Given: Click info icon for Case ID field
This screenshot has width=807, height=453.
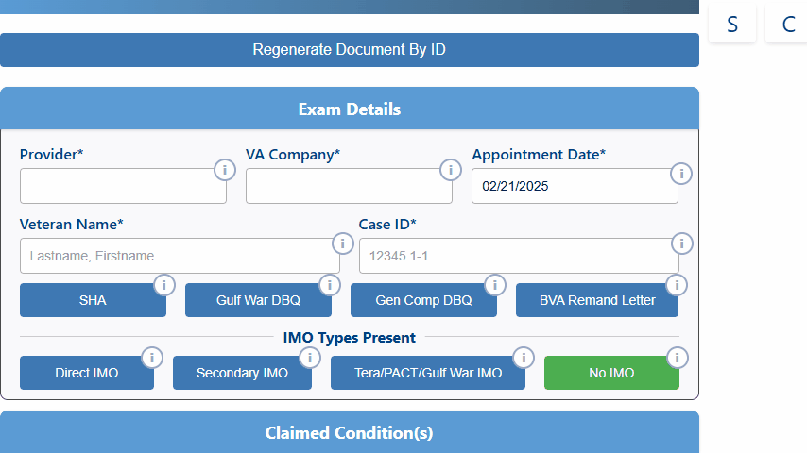Looking at the screenshot, I should tap(680, 243).
